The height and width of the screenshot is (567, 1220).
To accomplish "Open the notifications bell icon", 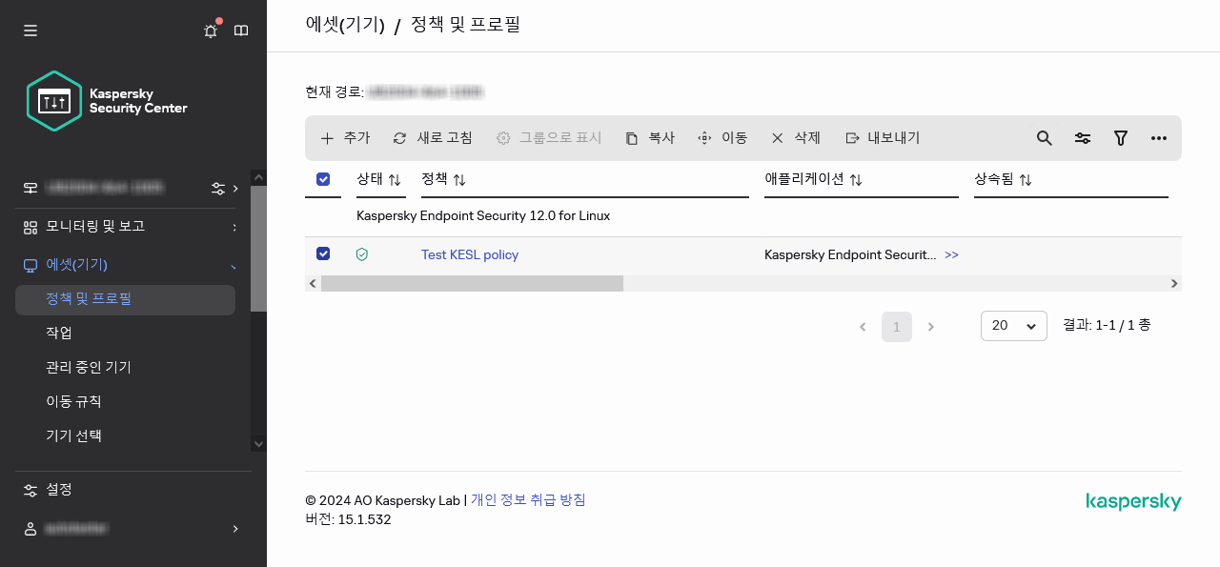I will pos(210,30).
